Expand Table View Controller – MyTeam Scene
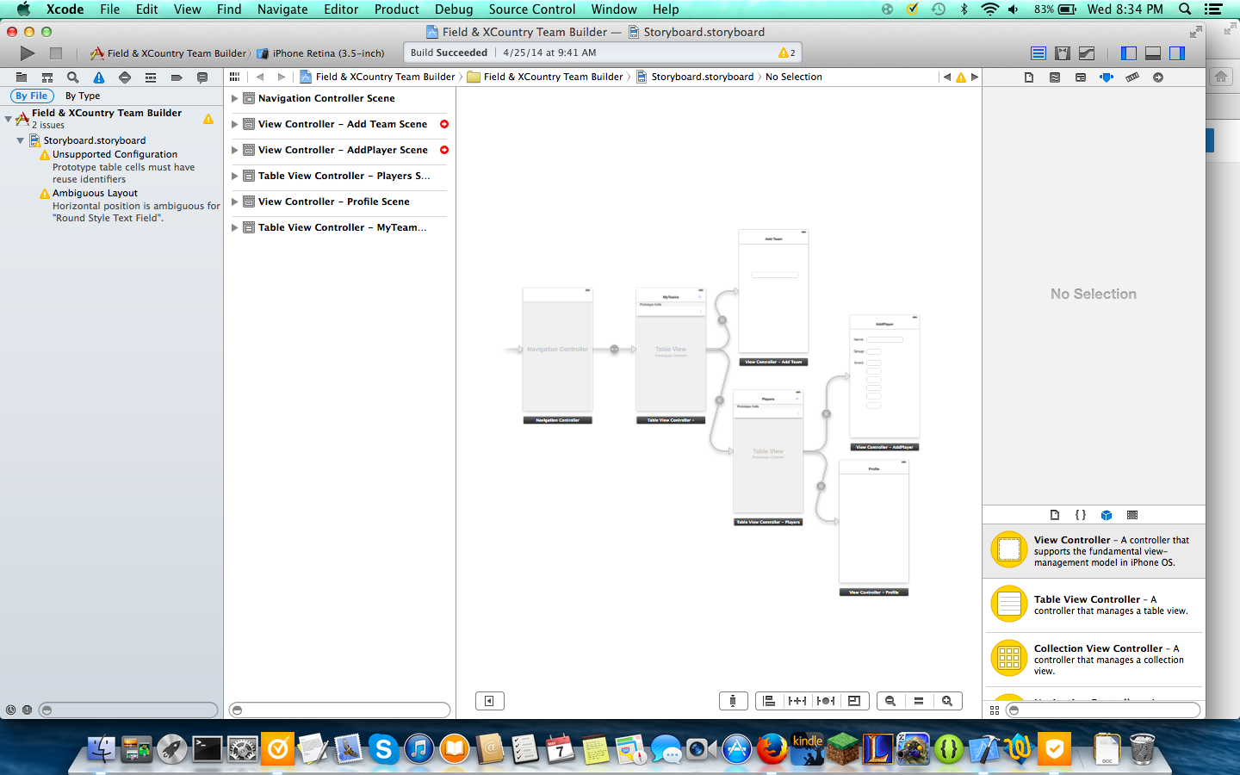The height and width of the screenshot is (775, 1240). (x=234, y=227)
